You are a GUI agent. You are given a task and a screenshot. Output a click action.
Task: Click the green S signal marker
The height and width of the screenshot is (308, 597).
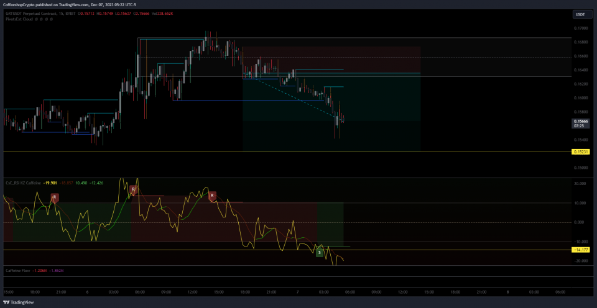pos(320,252)
